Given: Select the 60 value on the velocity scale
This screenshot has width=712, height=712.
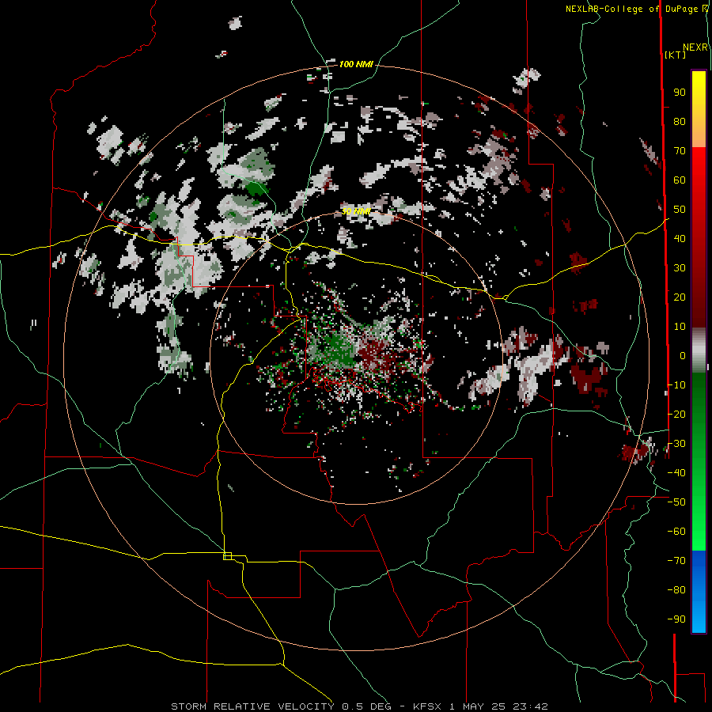Looking at the screenshot, I should (x=680, y=180).
